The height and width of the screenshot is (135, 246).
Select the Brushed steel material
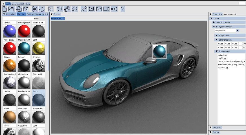pos(24,100)
